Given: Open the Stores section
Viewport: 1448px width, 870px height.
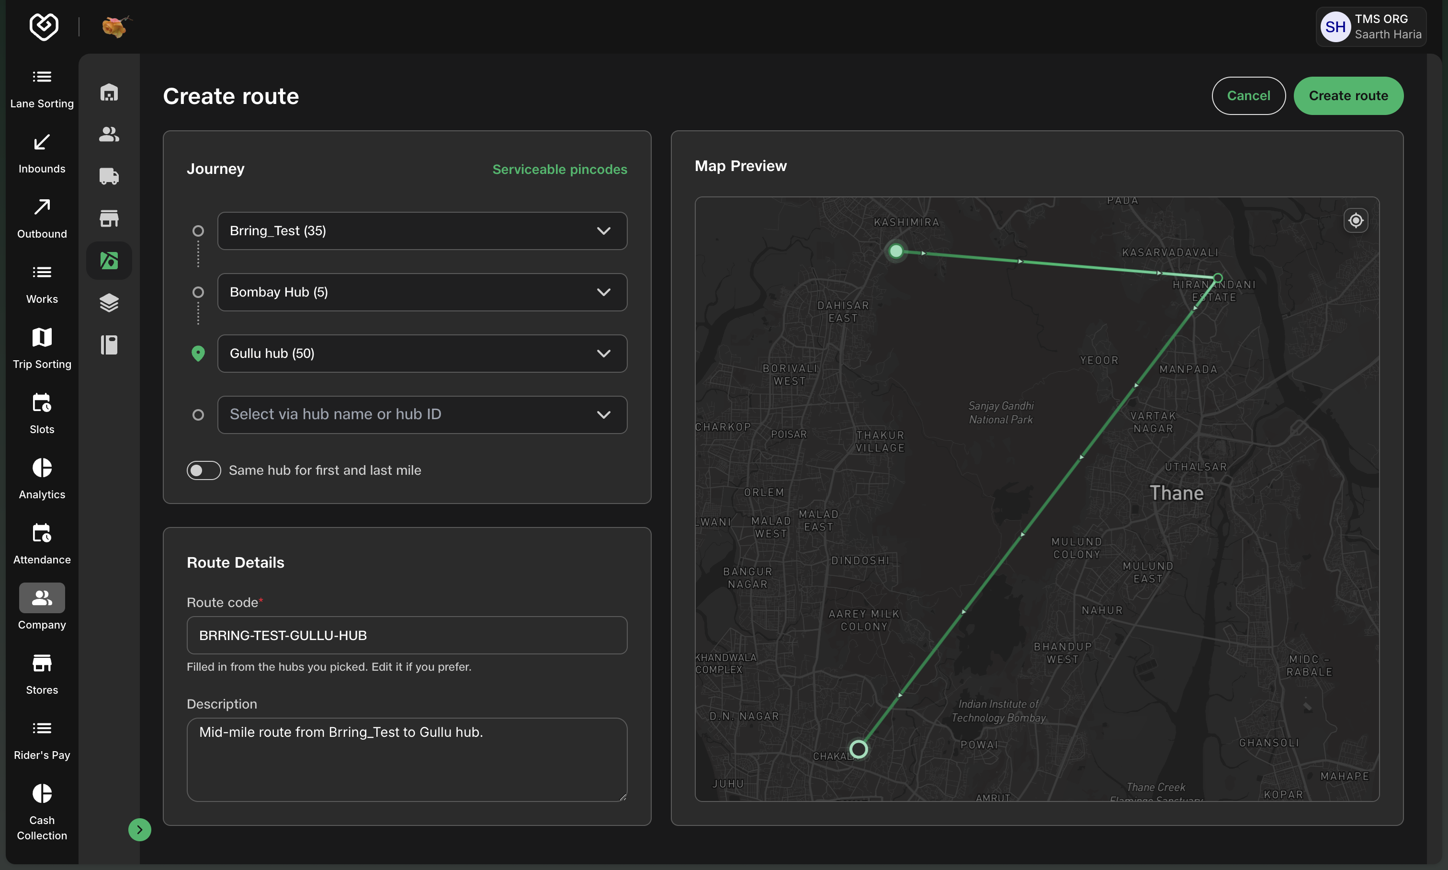Looking at the screenshot, I should point(42,675).
